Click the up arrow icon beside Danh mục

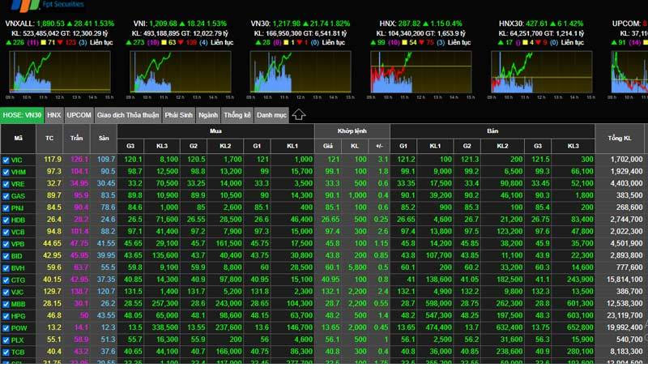tap(299, 115)
